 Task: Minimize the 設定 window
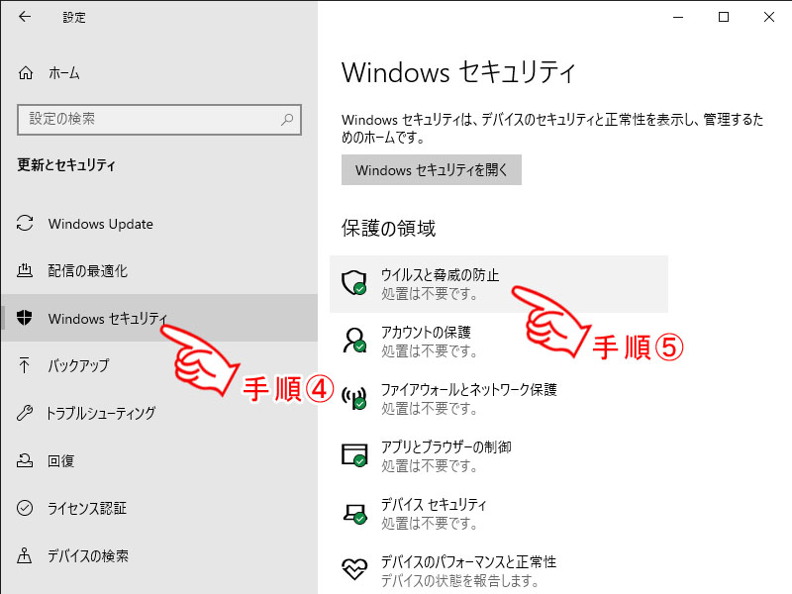(678, 17)
